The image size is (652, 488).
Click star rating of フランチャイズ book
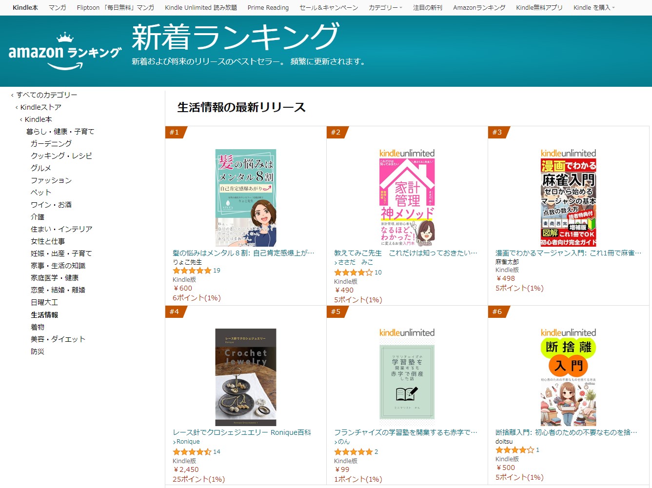click(354, 452)
